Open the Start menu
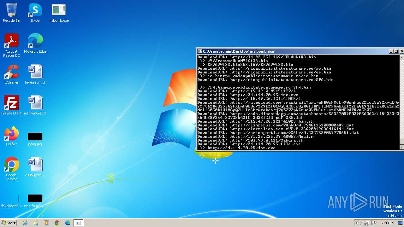 tap(9, 223)
